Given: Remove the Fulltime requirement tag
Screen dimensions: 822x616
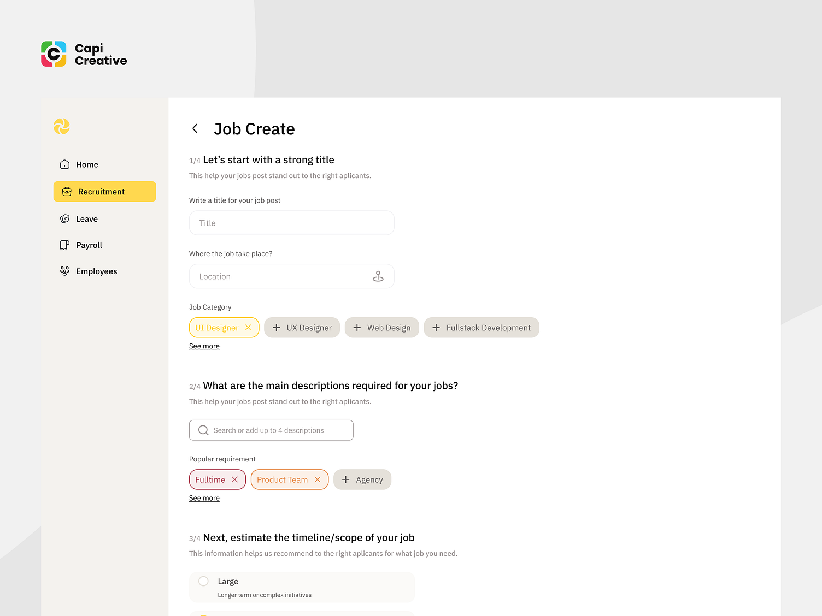Looking at the screenshot, I should (x=234, y=479).
